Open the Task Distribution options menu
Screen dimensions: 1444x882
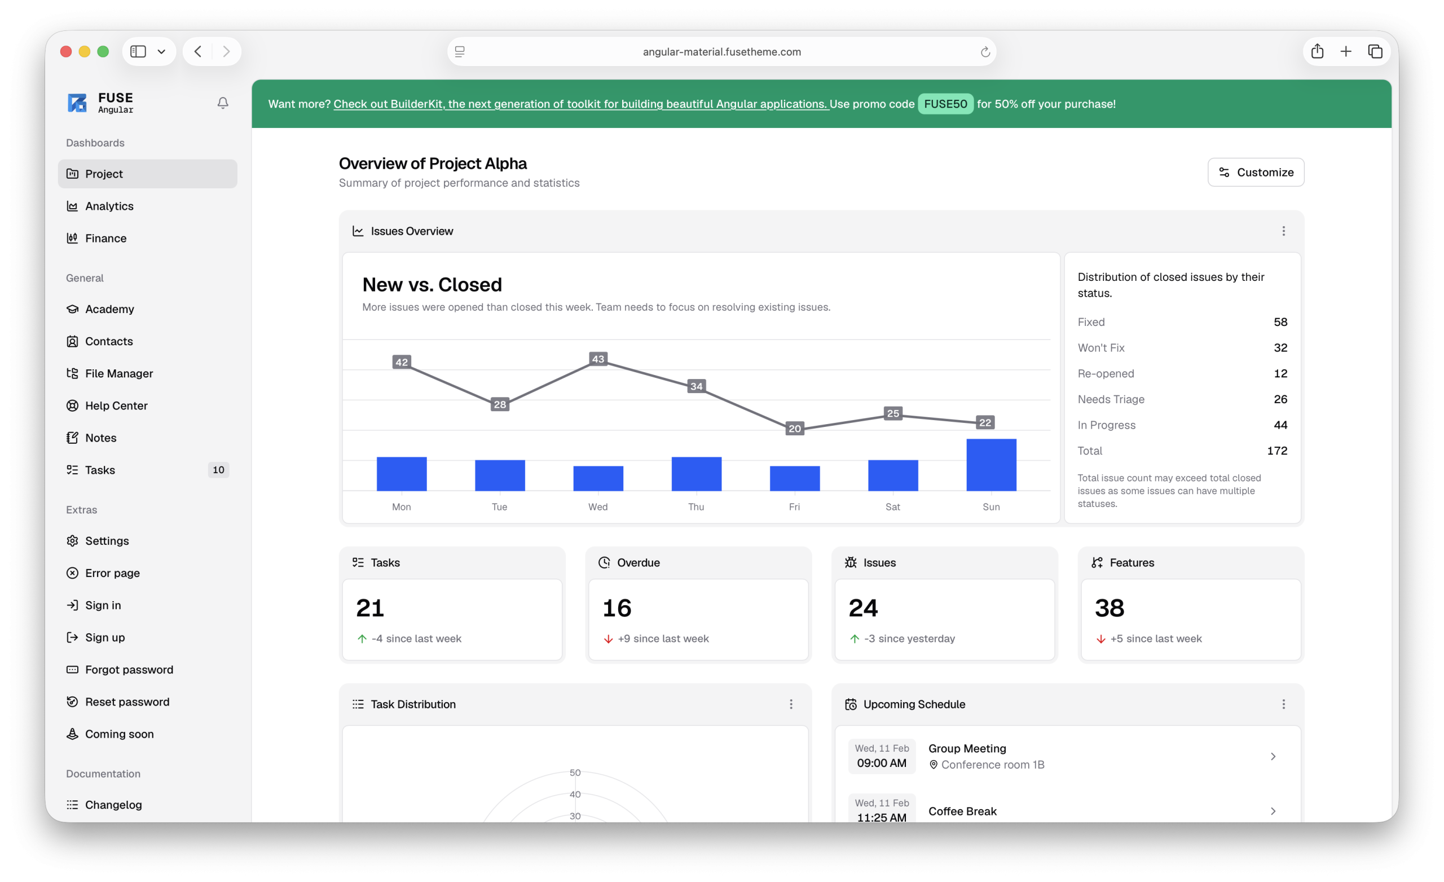click(791, 704)
